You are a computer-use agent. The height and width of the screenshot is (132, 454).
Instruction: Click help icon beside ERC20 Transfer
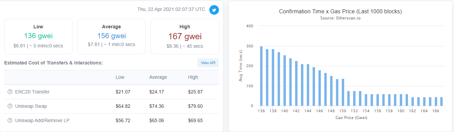tap(10, 92)
